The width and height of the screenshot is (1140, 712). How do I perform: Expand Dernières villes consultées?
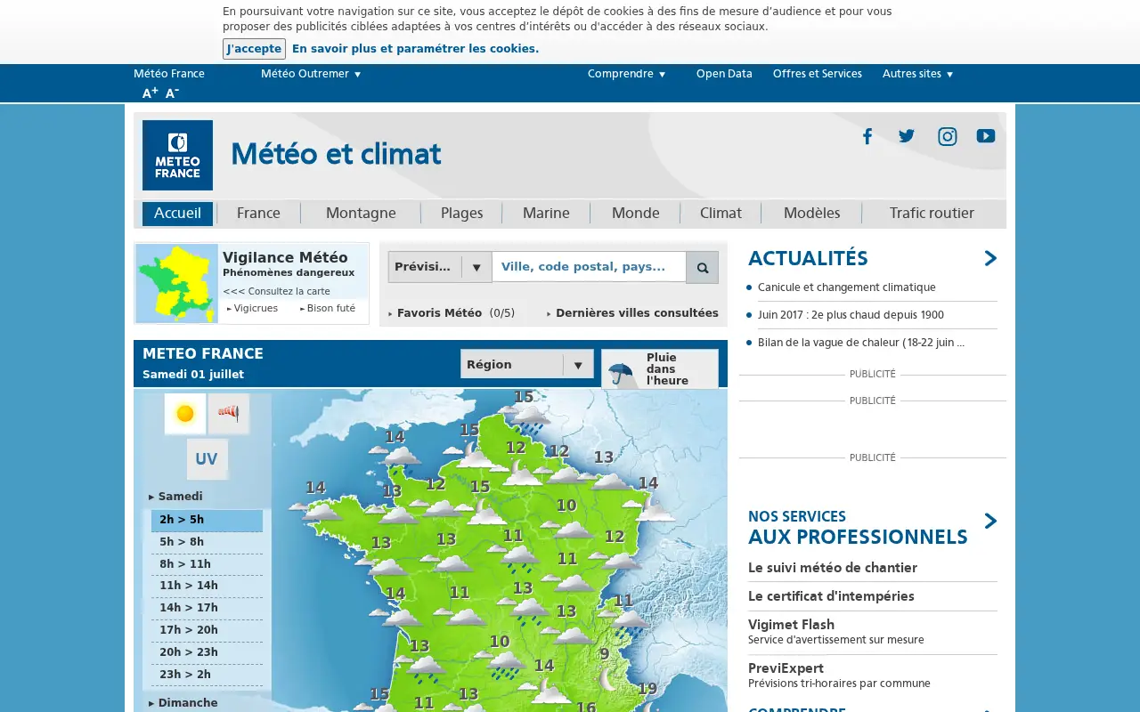(632, 313)
